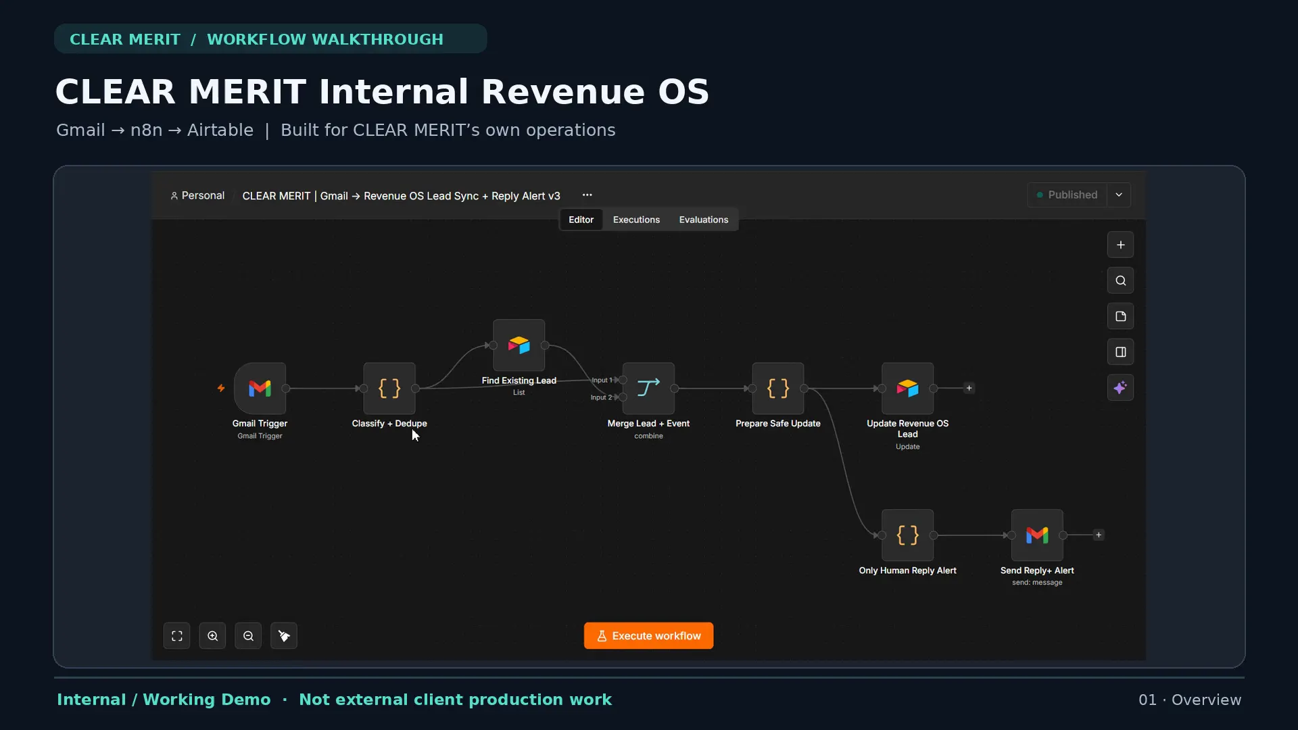The width and height of the screenshot is (1298, 730).
Task: Click the Merge node Input 2 connector
Action: (x=623, y=397)
